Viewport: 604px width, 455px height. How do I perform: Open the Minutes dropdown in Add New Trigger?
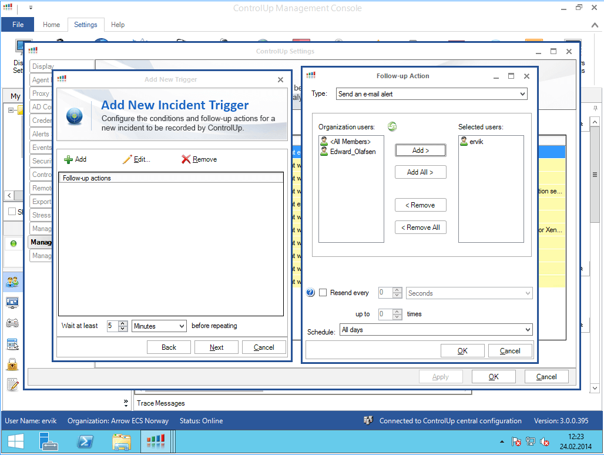point(159,326)
